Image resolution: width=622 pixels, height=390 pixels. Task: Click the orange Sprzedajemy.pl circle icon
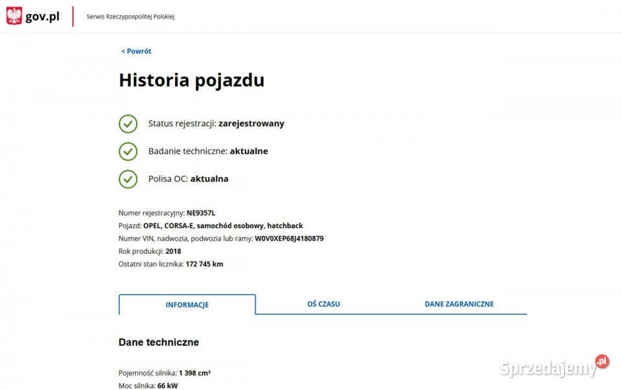tap(601, 361)
